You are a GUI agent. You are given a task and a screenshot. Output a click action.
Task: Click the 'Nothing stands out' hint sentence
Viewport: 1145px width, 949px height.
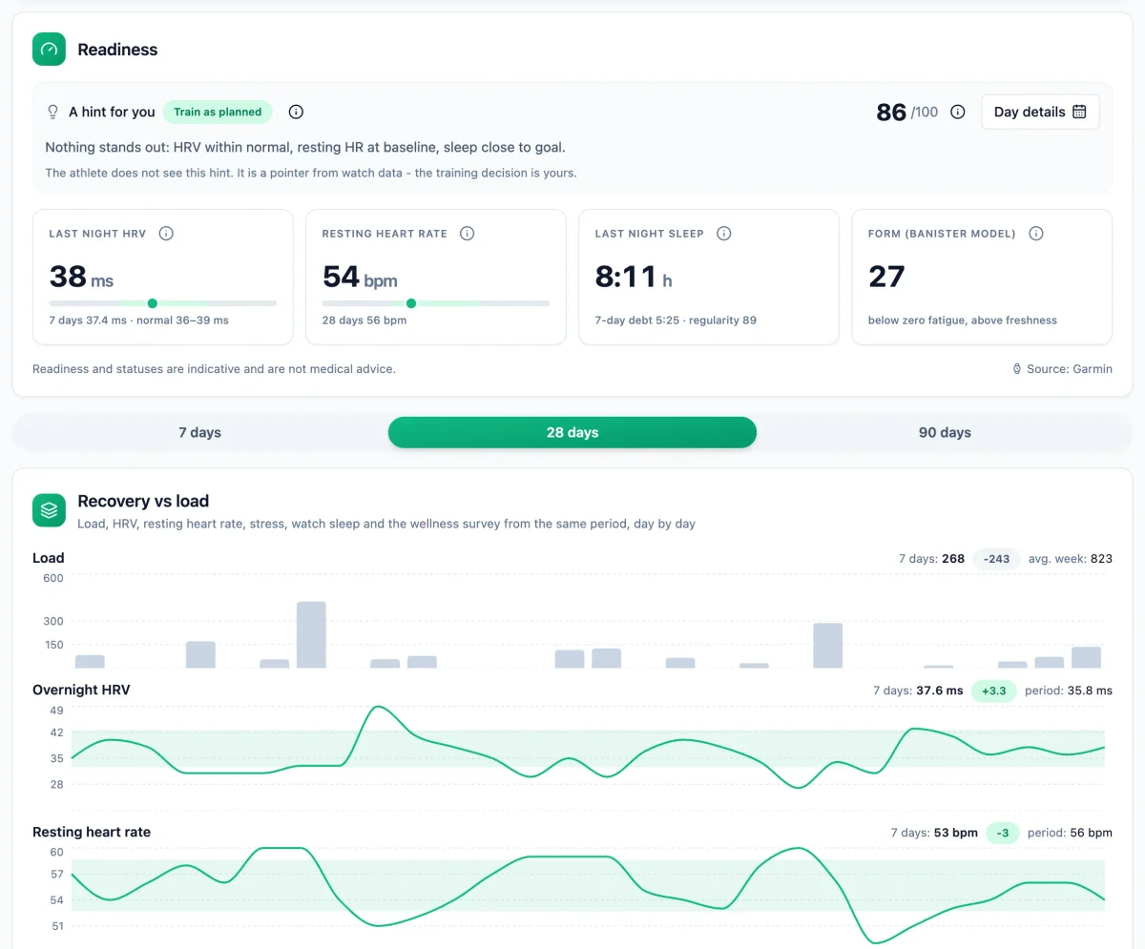[x=305, y=148]
